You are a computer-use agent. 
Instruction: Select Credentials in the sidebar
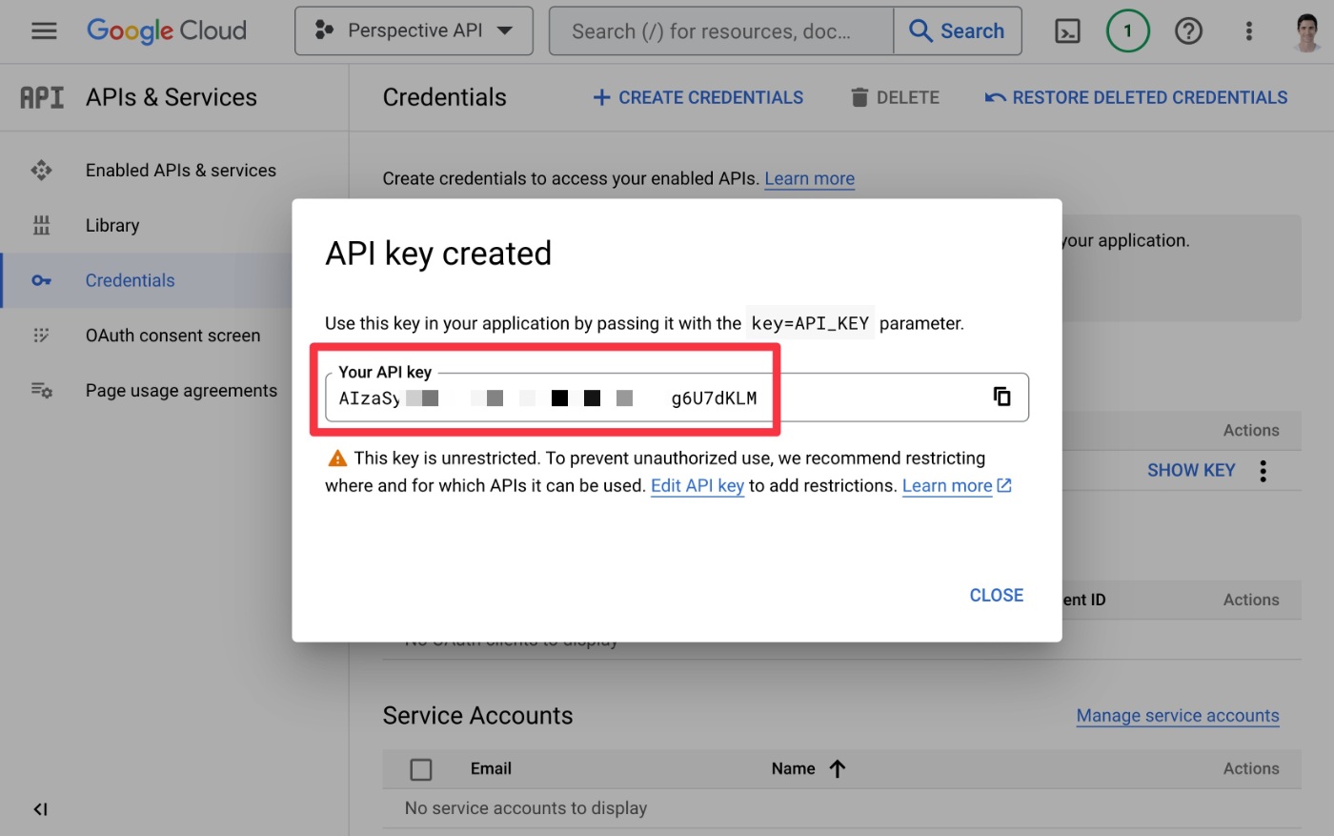point(131,280)
